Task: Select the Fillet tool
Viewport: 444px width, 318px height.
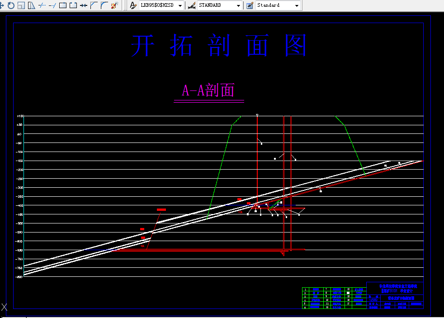Action: [104, 5]
